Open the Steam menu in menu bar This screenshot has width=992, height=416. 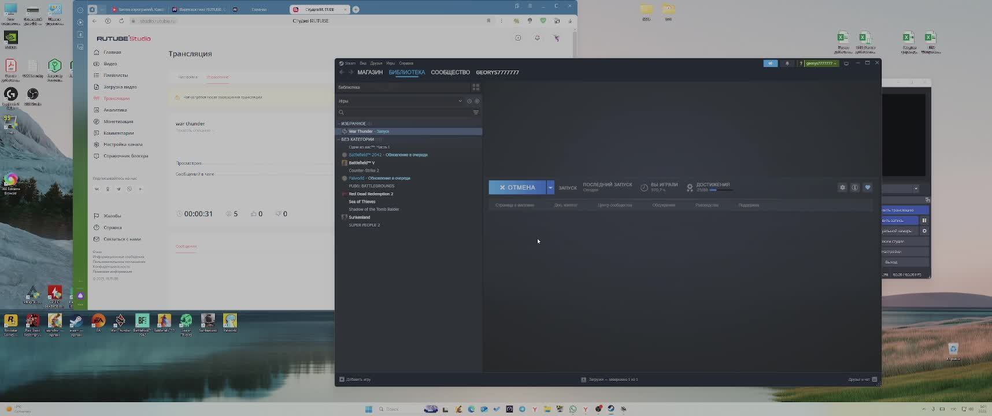pyautogui.click(x=350, y=64)
